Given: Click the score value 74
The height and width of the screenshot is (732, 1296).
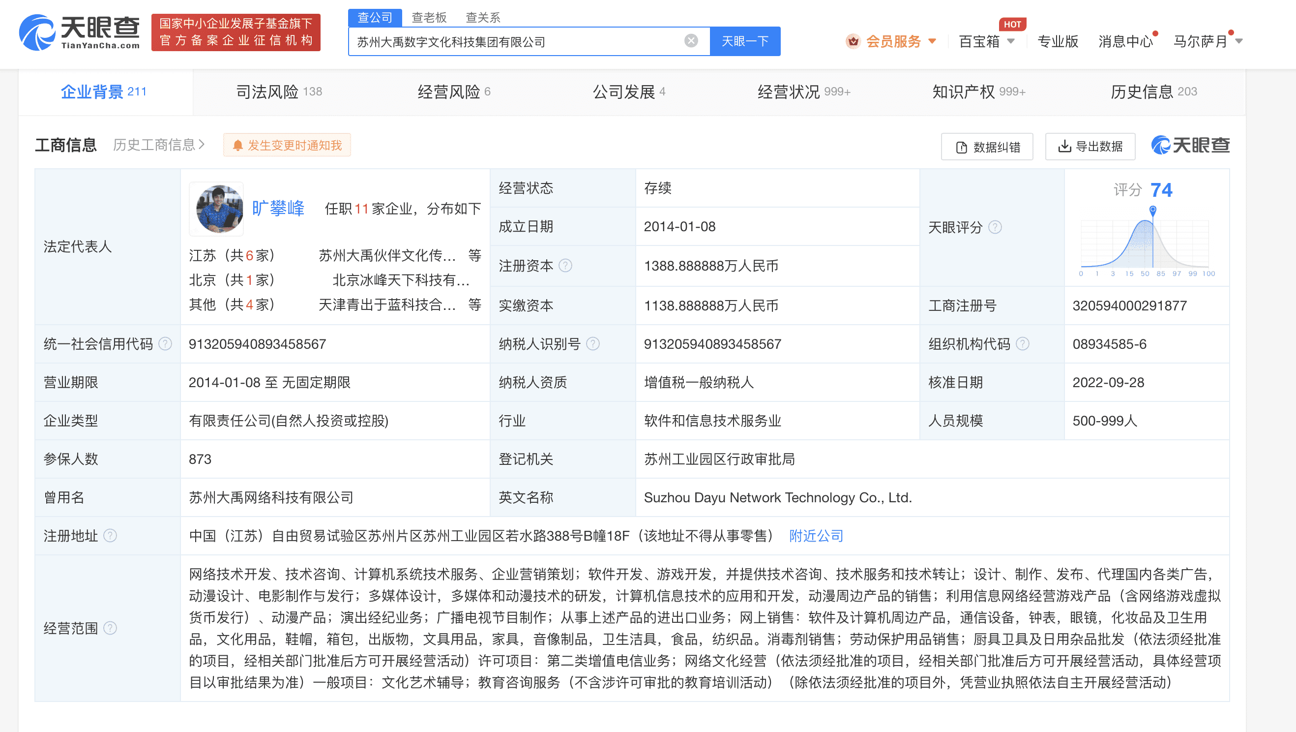Looking at the screenshot, I should coord(1161,190).
